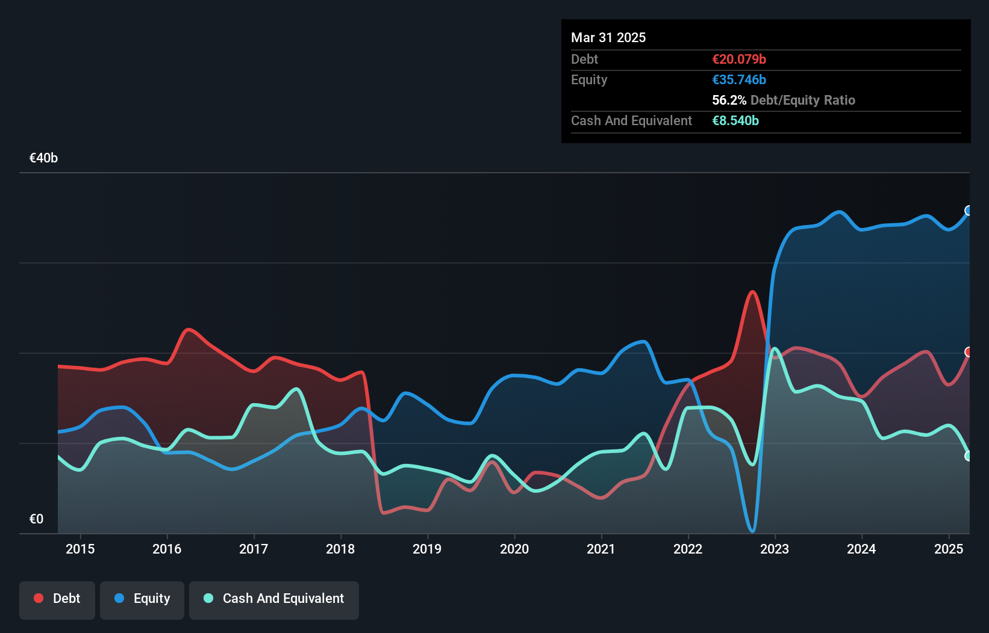Click the 2018 x-axis label

pos(340,549)
